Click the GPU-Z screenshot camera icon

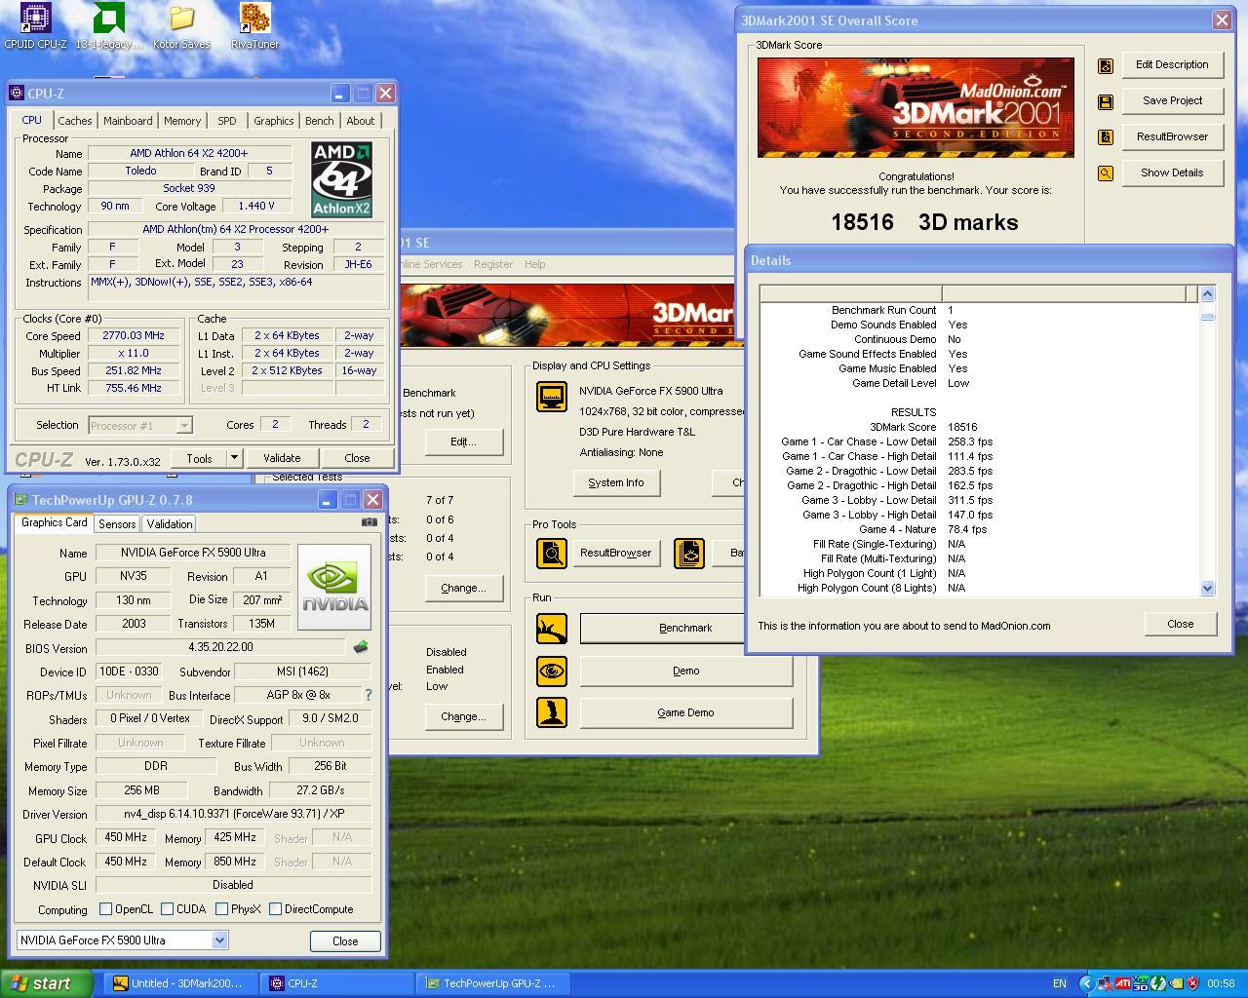coord(369,522)
